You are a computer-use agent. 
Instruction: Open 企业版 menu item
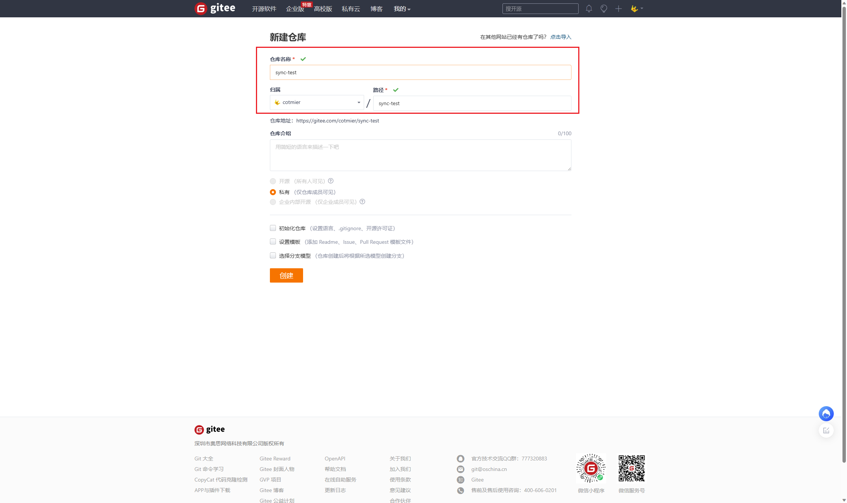pos(293,8)
